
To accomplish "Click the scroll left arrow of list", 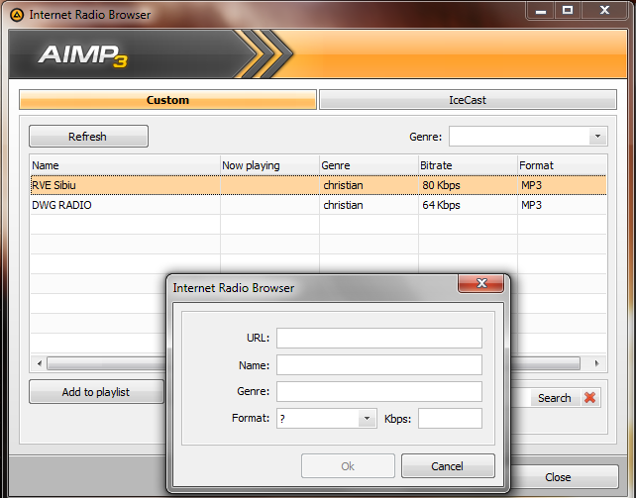I will click(39, 363).
